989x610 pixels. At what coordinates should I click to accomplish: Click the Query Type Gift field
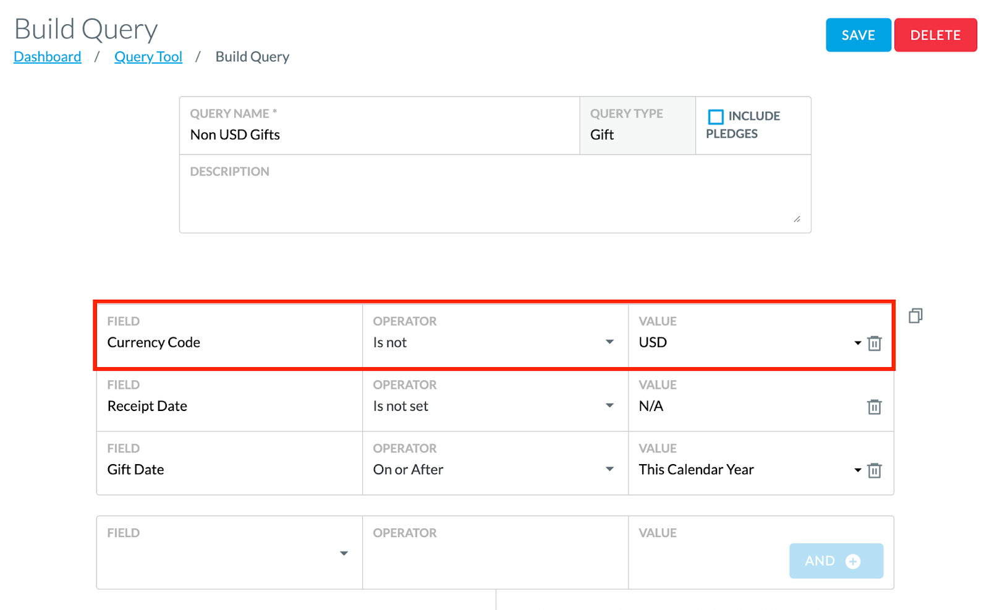tap(638, 125)
